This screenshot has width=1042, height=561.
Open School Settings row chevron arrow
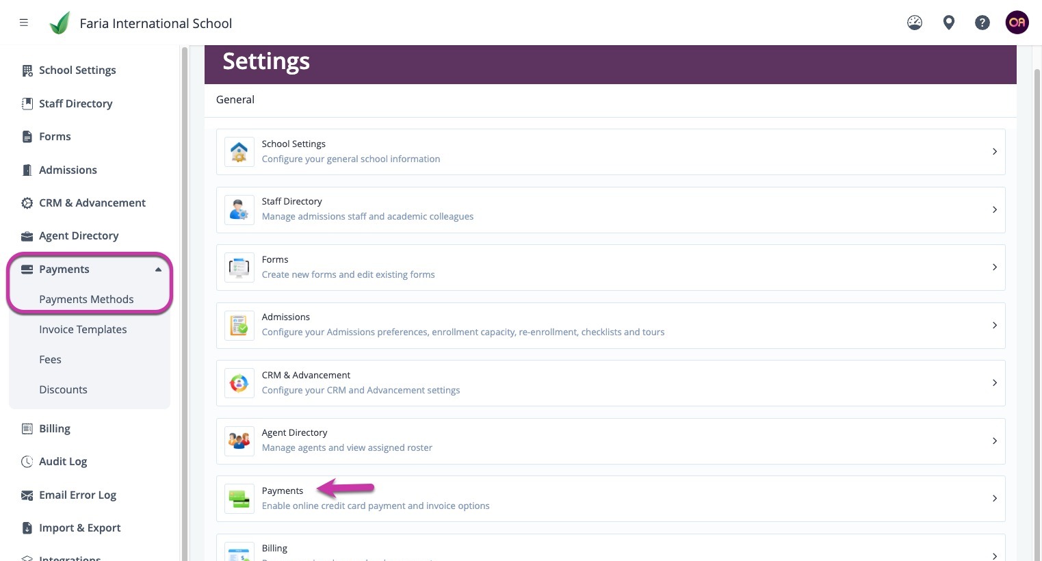coord(995,152)
